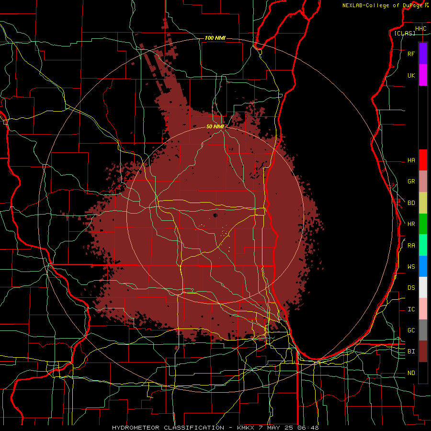This screenshot has width=431, height=431.
Task: Click the "[CLAS]" legend header text
Action: pos(405,33)
